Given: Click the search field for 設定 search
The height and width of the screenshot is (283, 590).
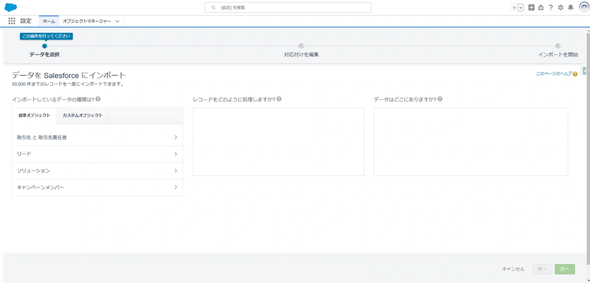Looking at the screenshot, I should pyautogui.click(x=288, y=7).
